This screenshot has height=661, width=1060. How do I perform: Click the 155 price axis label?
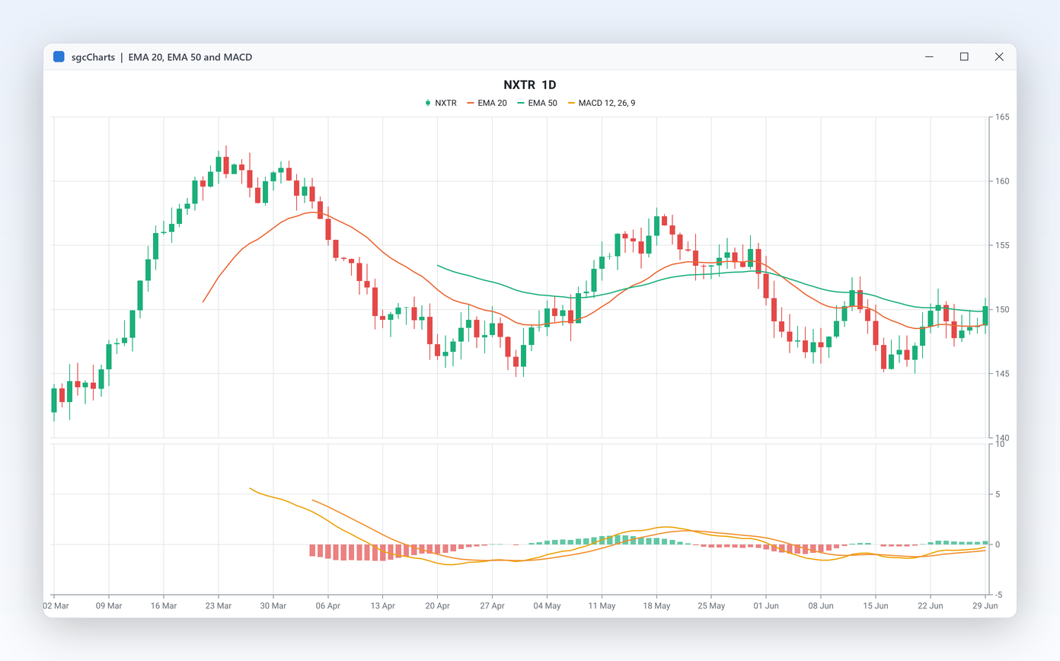pyautogui.click(x=1001, y=245)
